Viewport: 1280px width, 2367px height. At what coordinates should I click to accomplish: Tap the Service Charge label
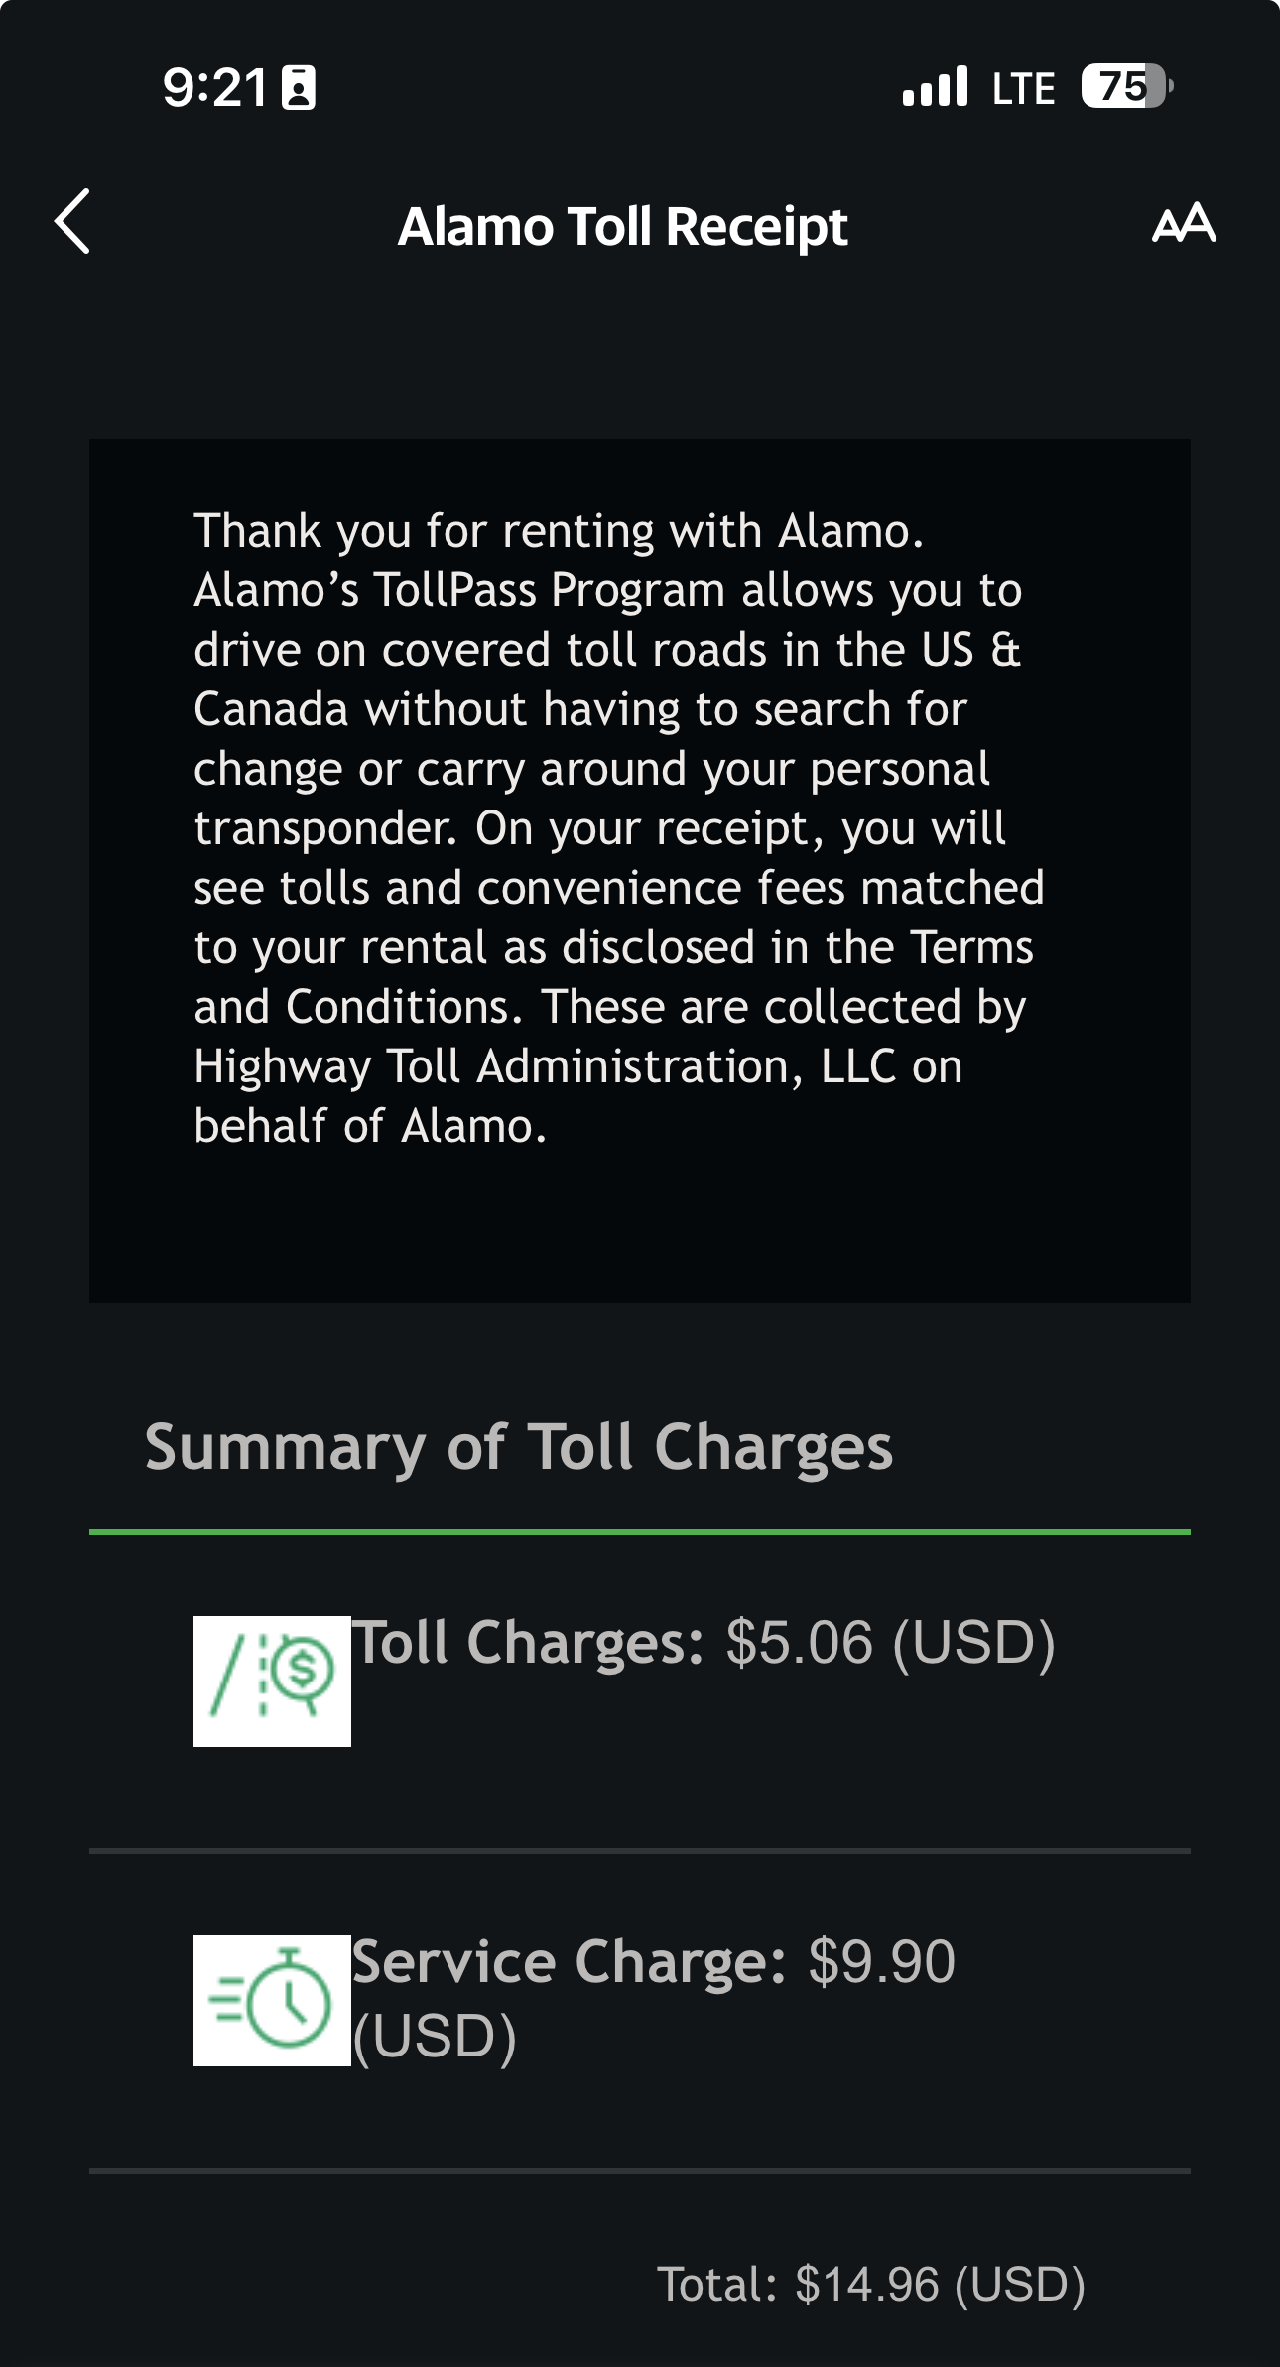tap(570, 1962)
